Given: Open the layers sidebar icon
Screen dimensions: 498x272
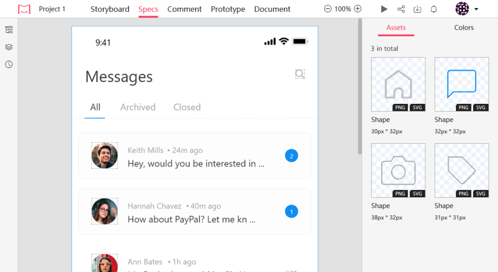Looking at the screenshot, I should (x=9, y=47).
